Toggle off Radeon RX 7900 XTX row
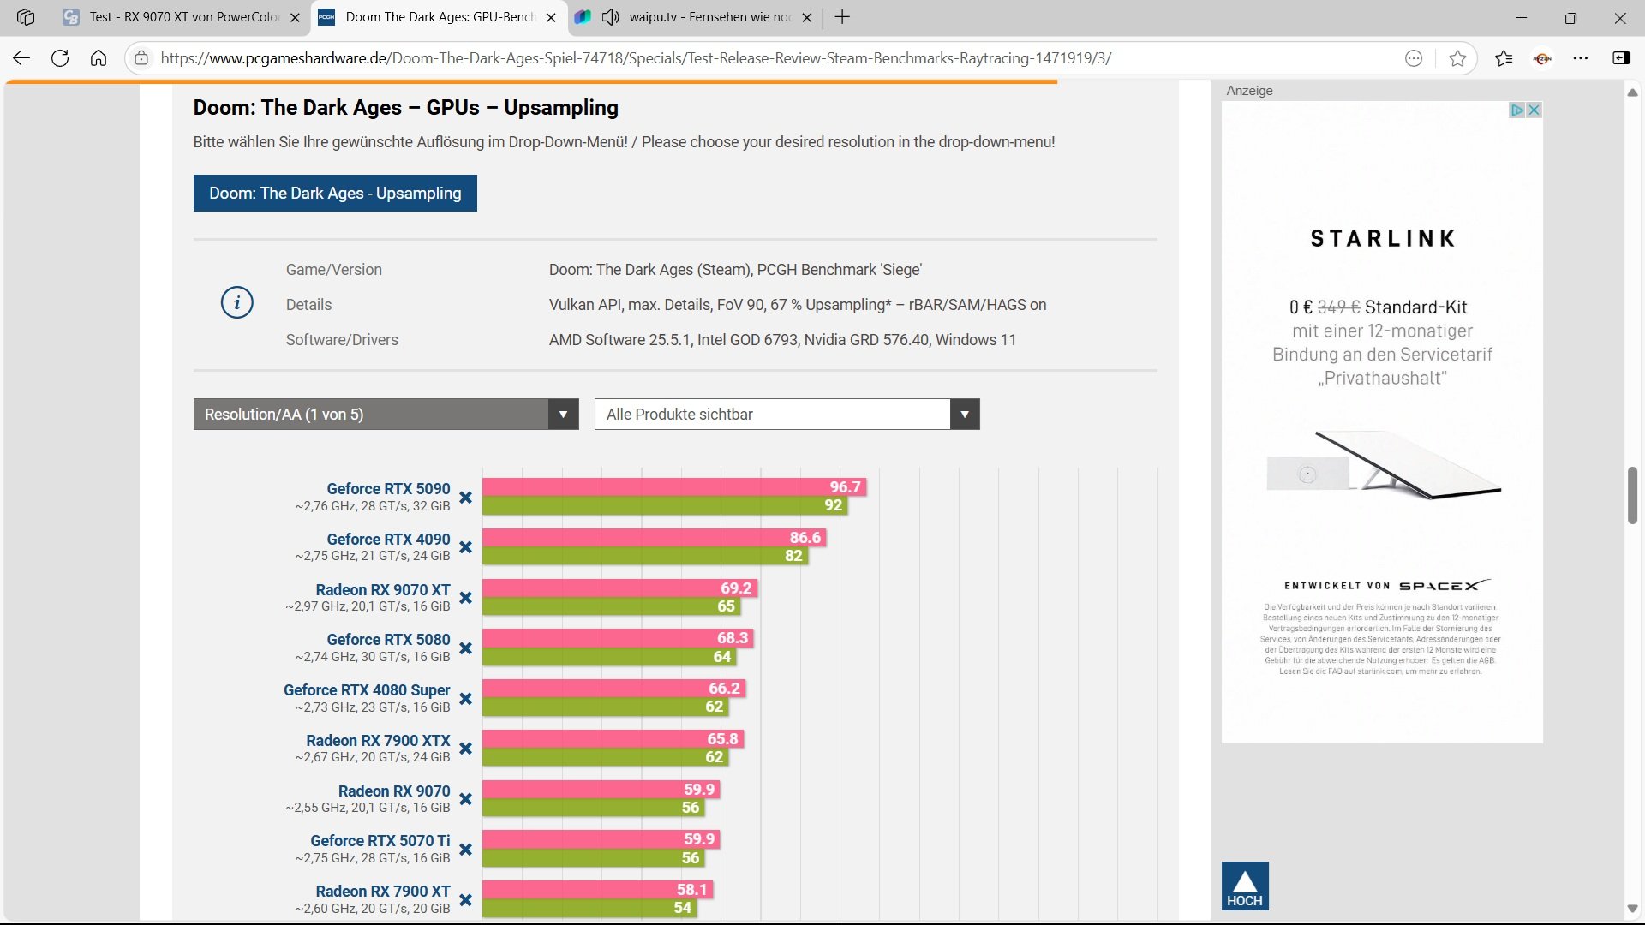 click(x=465, y=749)
